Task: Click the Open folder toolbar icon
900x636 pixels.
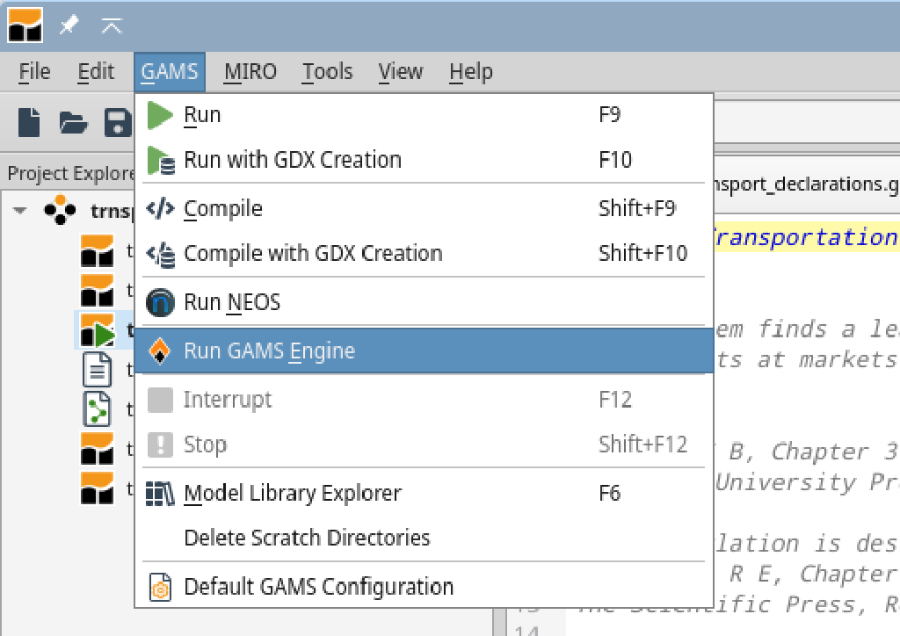Action: pos(73,122)
